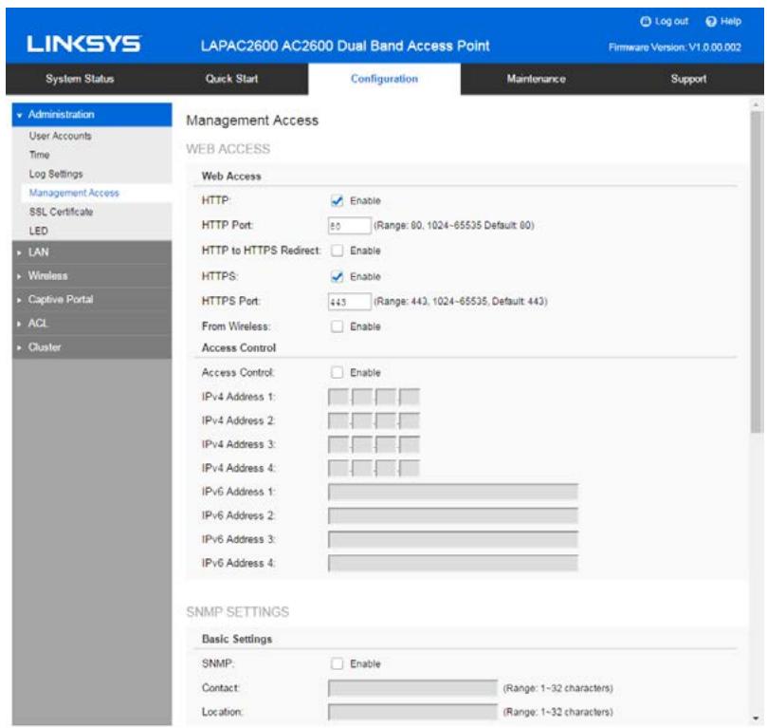
Task: Expand the Wireless sidebar section
Action: tap(92, 275)
